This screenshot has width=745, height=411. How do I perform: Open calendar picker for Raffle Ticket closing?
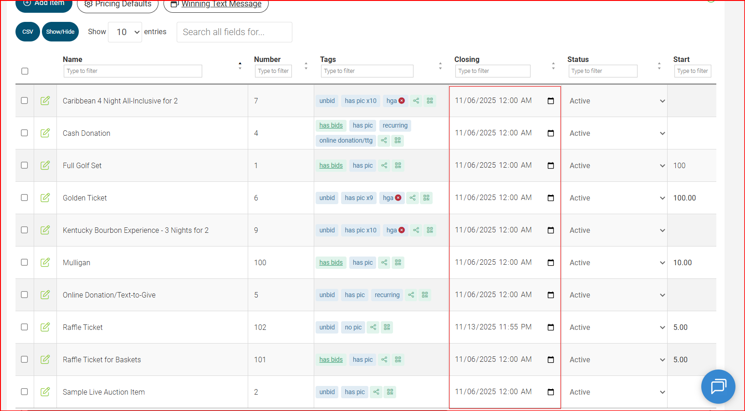point(551,327)
